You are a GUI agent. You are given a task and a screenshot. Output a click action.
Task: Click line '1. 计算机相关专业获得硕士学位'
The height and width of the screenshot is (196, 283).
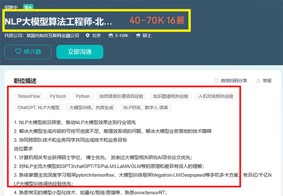(103, 158)
